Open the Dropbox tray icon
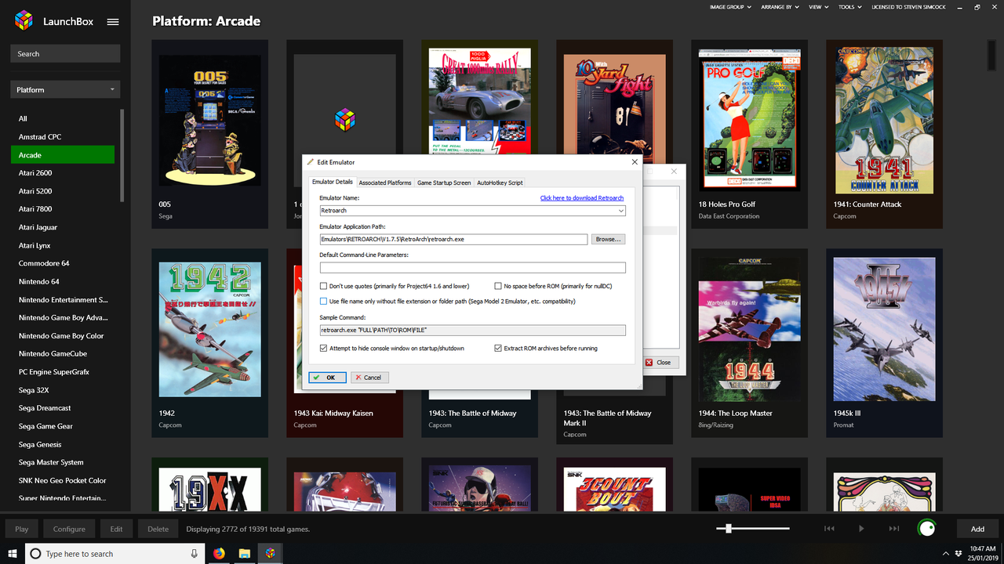 point(959,553)
